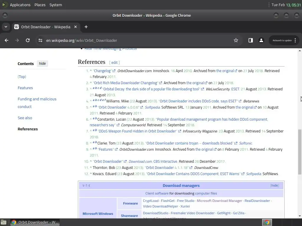
Task: View template via V link in navbox
Action: point(83,186)
